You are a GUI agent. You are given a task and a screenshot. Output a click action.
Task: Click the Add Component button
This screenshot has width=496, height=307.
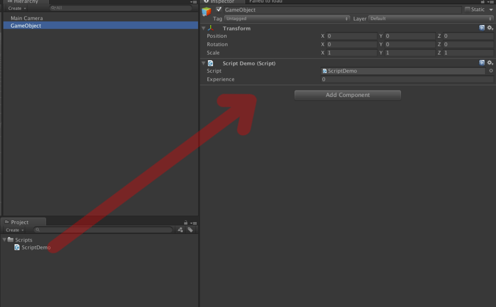pos(348,95)
